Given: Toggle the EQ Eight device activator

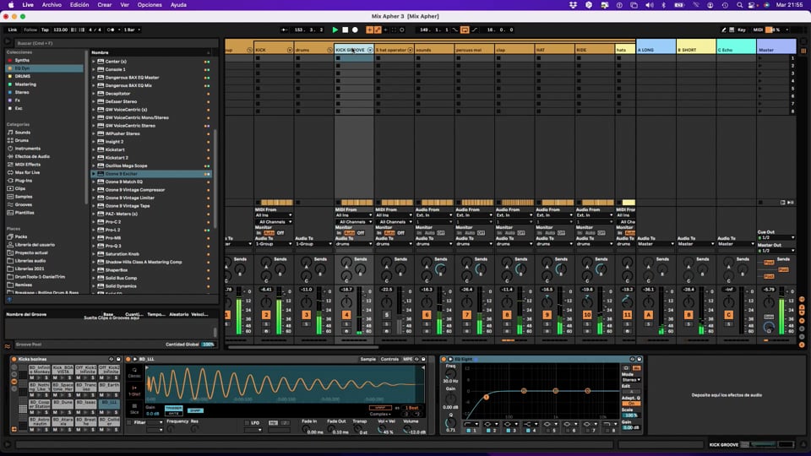Looking at the screenshot, I should coord(444,359).
